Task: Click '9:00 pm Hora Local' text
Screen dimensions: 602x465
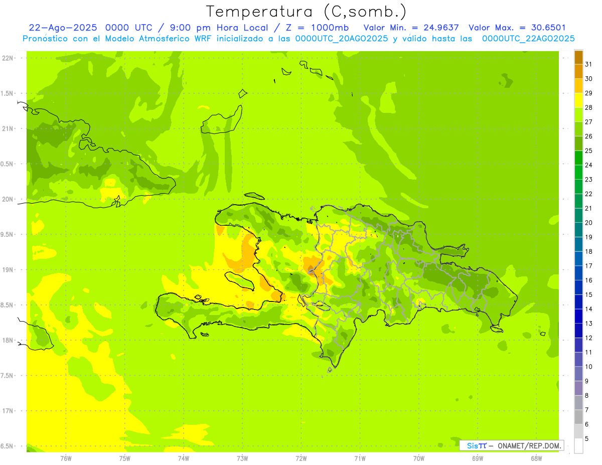Action: [x=217, y=28]
